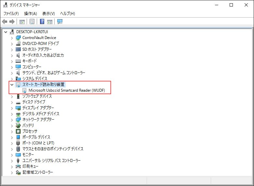
Task: Expand the ControlVault Device category
Action: click(12, 38)
